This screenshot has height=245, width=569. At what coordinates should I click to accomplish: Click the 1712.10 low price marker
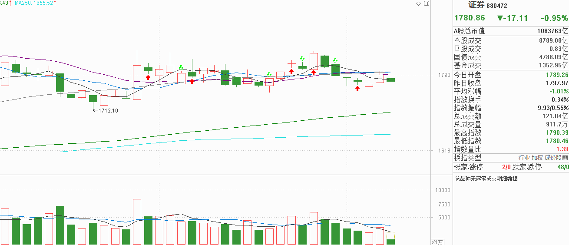pos(108,110)
